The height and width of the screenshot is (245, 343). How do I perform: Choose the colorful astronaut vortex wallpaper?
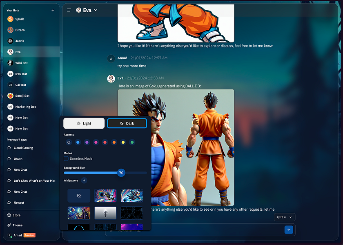(x=105, y=196)
